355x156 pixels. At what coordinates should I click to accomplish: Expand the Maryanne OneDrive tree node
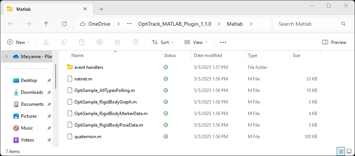pyautogui.click(x=6, y=57)
